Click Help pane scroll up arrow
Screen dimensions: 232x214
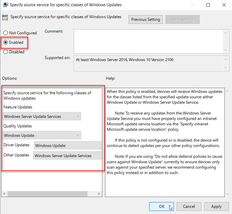[228, 91]
